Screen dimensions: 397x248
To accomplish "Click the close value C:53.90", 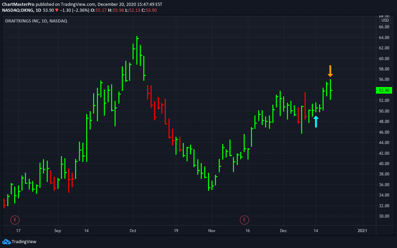I will pyautogui.click(x=149, y=10).
